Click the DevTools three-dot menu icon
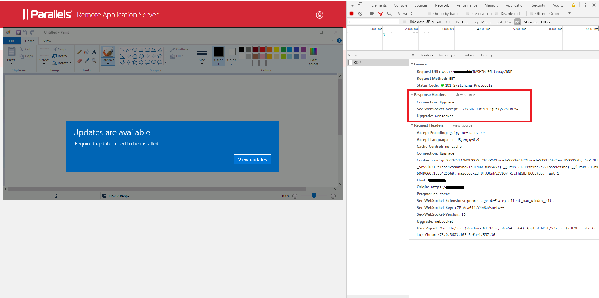The width and height of the screenshot is (599, 298). 585,5
